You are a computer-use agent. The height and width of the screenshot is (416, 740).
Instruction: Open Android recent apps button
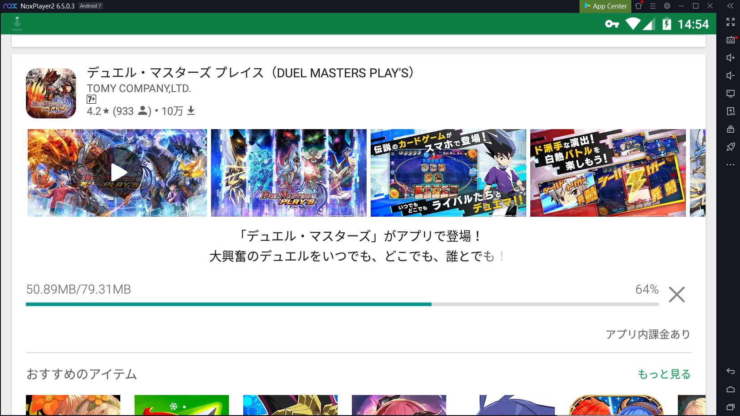click(x=731, y=407)
